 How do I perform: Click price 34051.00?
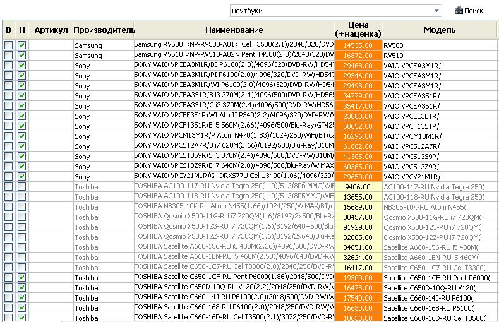[x=358, y=247]
